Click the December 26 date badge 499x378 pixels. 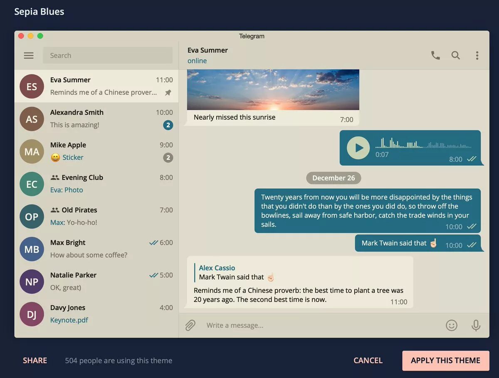[x=333, y=178]
